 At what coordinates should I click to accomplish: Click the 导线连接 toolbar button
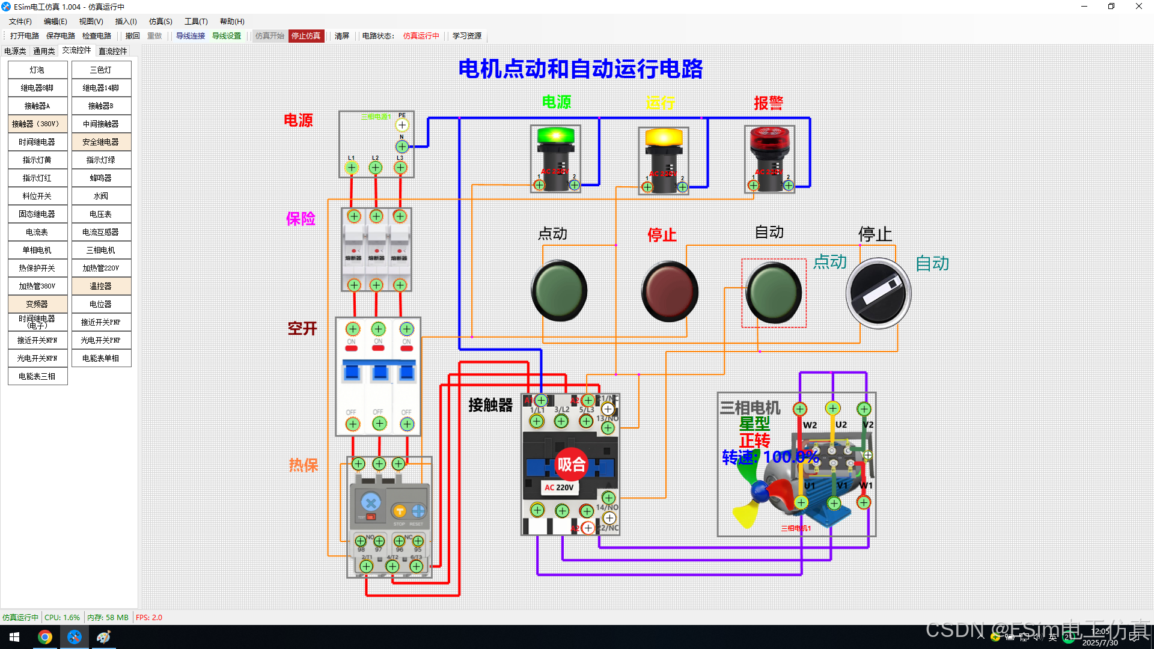pyautogui.click(x=191, y=36)
